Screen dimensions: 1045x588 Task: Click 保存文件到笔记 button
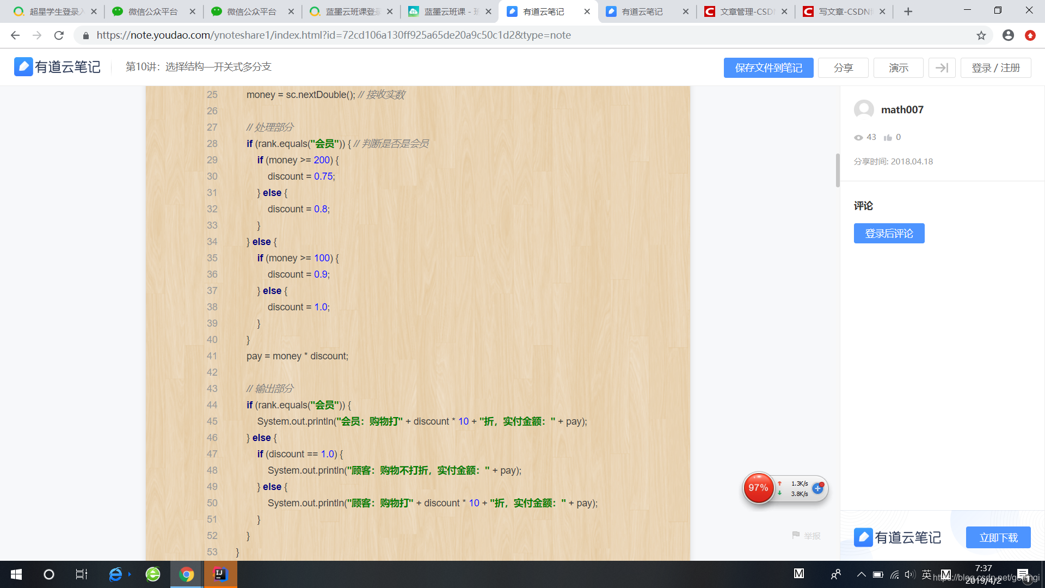pos(769,68)
